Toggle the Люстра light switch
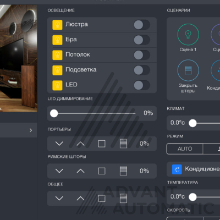This screenshot has width=220, height=220. (142, 25)
